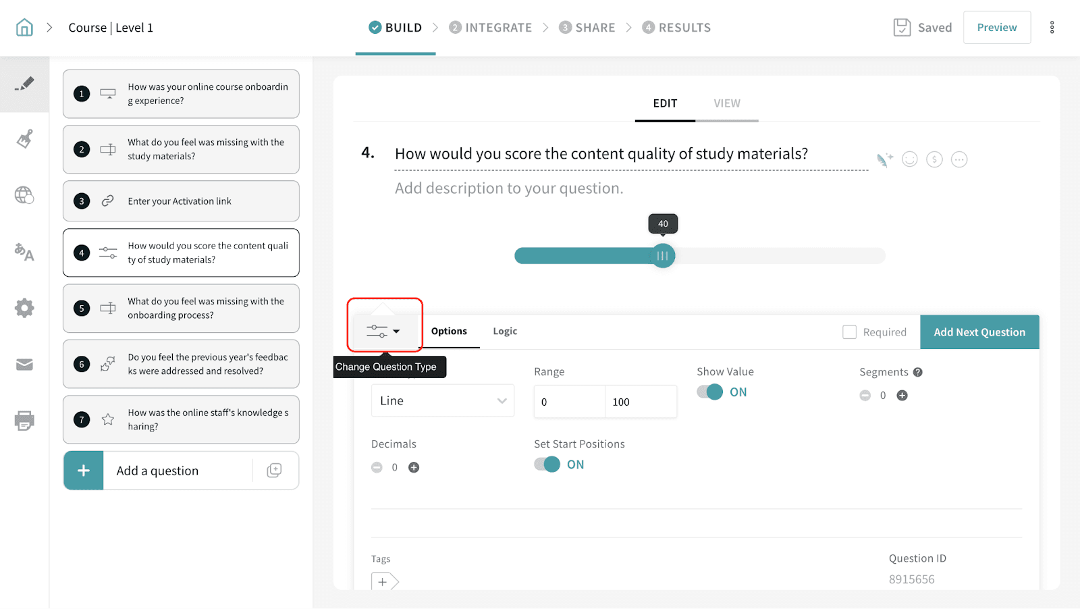Click the envelope email sidebar icon
The image size is (1080, 609).
click(24, 365)
